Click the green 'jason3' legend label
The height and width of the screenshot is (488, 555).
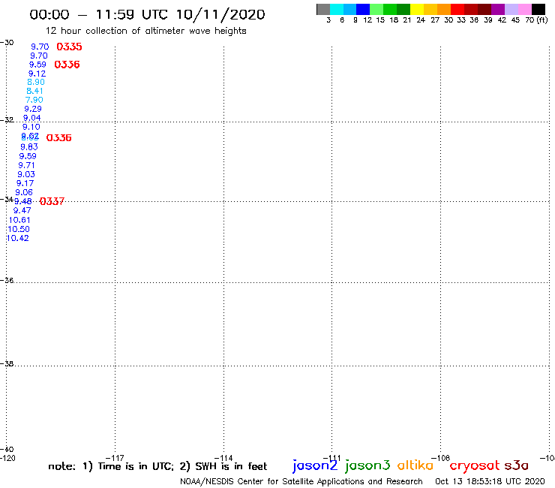pos(367,465)
